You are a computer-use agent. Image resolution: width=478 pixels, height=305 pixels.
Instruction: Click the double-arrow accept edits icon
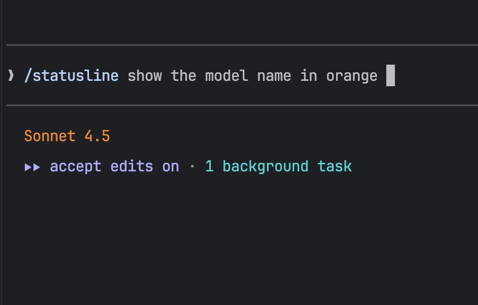tap(32, 167)
